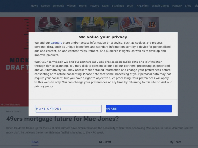Open the NFL Films navigation item
198x148 pixels.
(x=143, y=6)
